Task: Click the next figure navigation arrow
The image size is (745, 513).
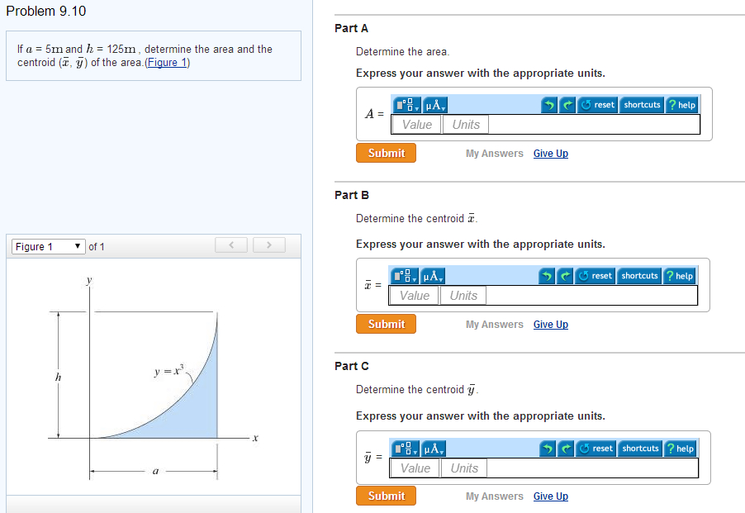Action: pyautogui.click(x=268, y=245)
